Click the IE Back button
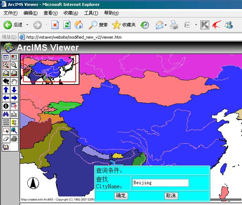This screenshot has width=242, height=205. click(13, 25)
